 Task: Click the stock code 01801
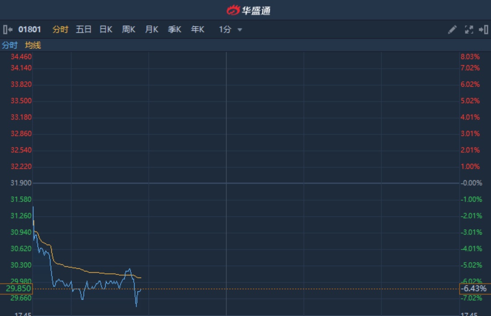30,30
